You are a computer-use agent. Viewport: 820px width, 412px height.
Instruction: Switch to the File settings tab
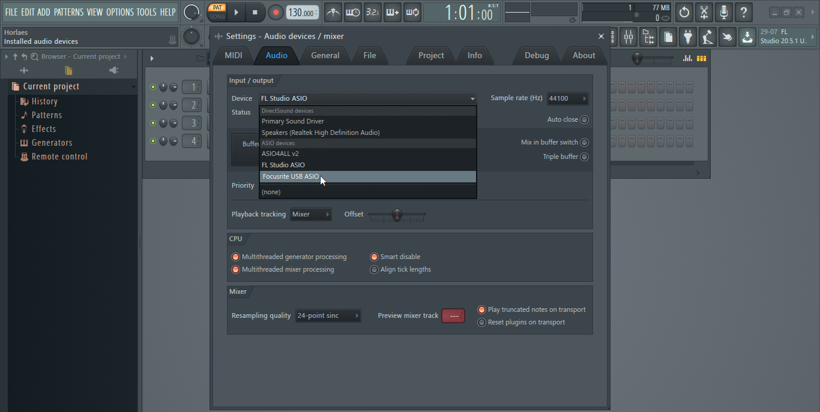pos(370,55)
